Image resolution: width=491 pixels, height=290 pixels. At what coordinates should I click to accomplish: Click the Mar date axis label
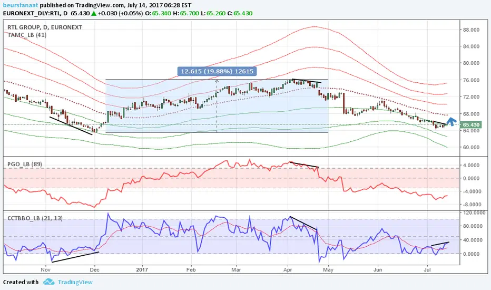[x=236, y=269]
